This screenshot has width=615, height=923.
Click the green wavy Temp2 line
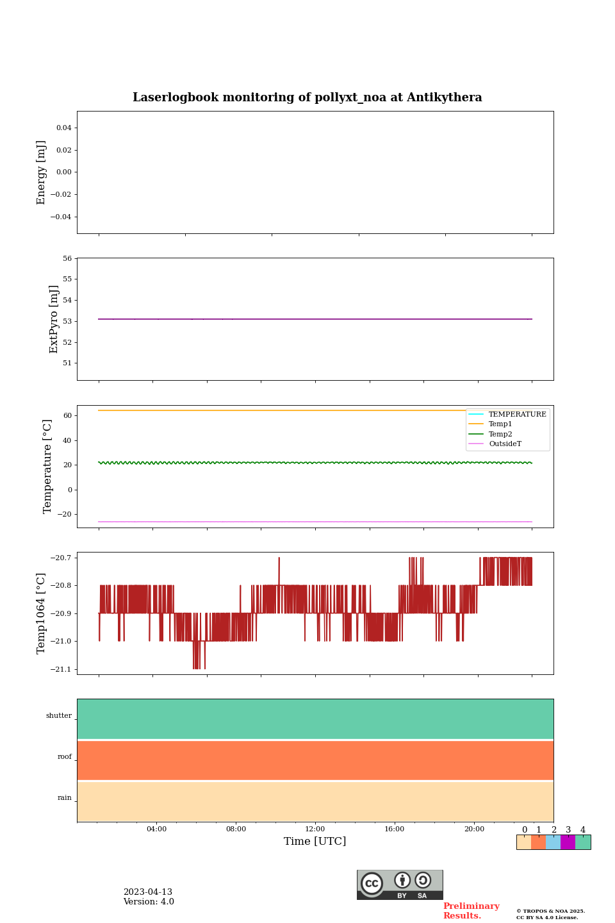[315, 463]
